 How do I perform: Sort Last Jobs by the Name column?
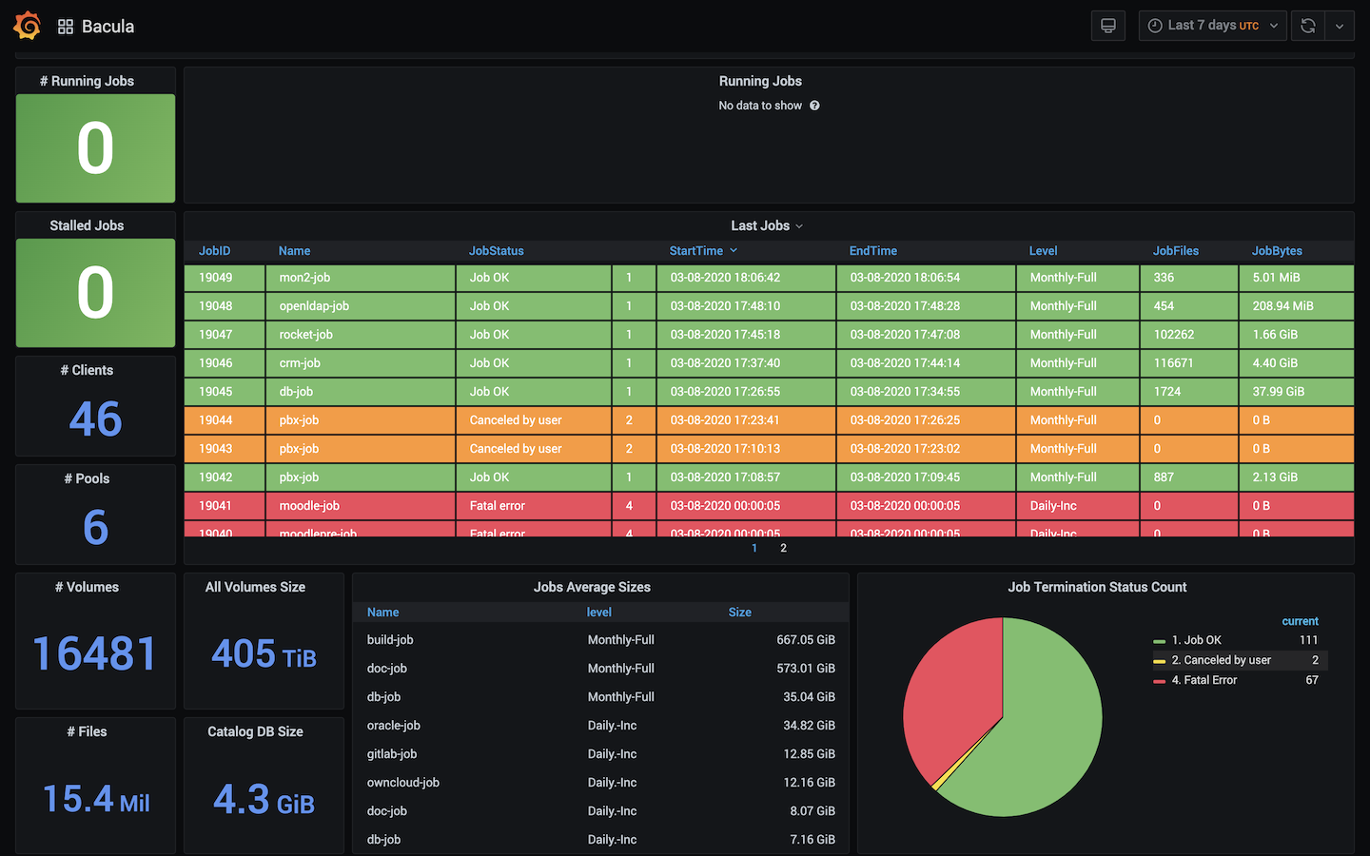(x=295, y=251)
